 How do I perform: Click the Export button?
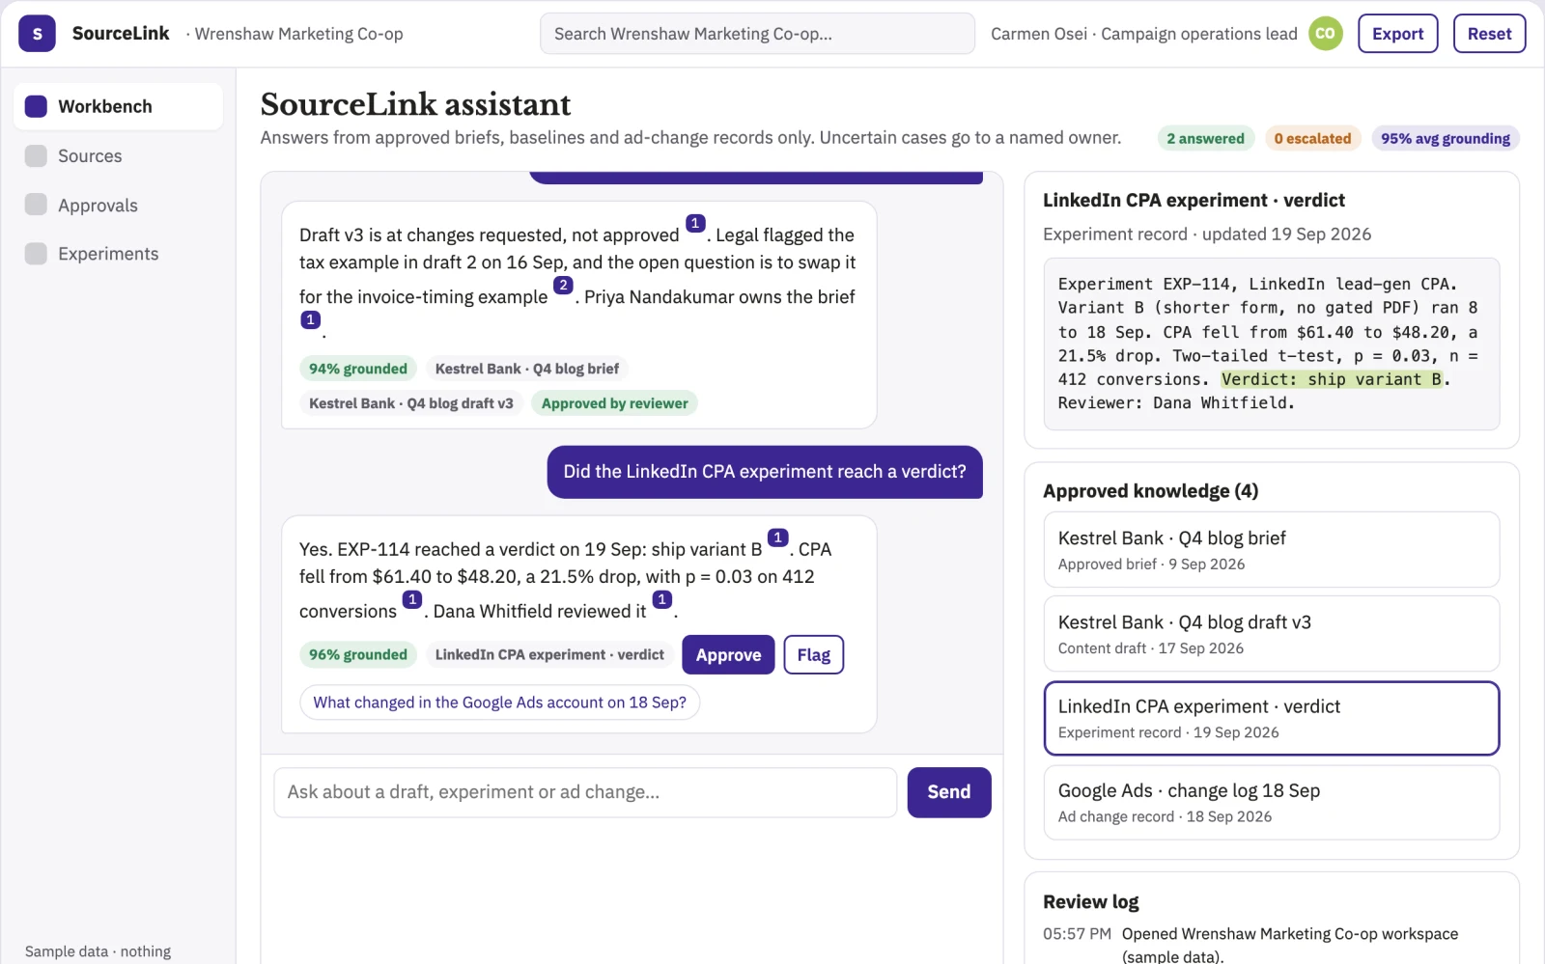coord(1397,34)
